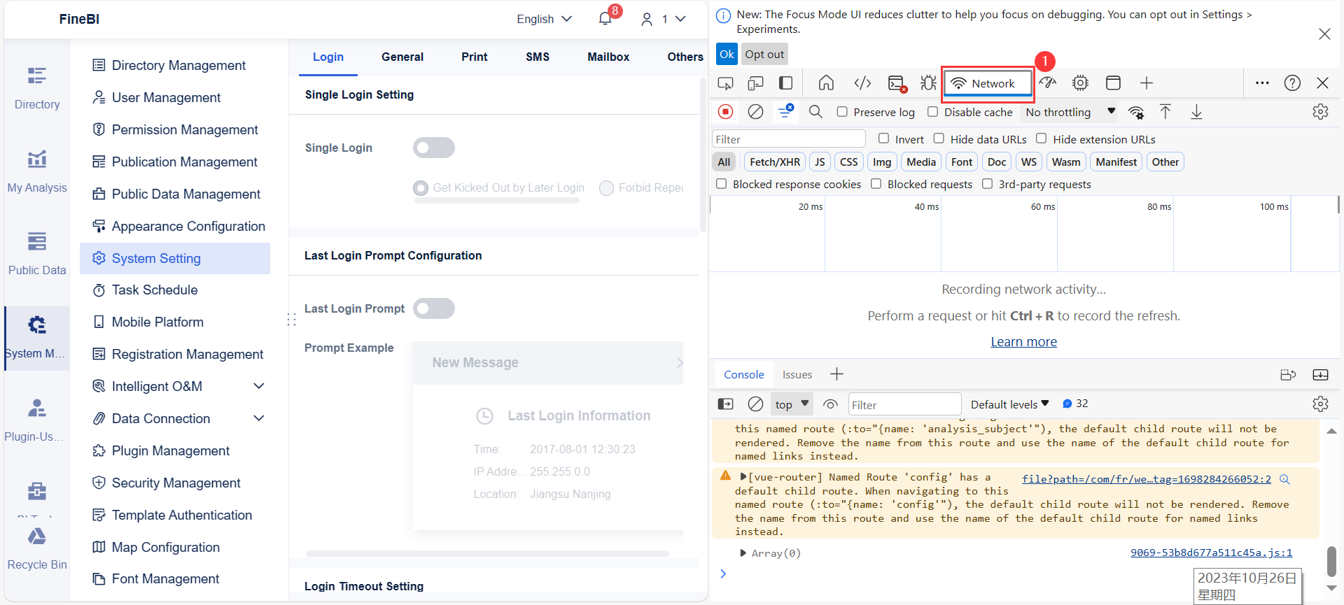Check the Disable cache checkbox
Screen dimensions: 1344x605
tap(932, 112)
